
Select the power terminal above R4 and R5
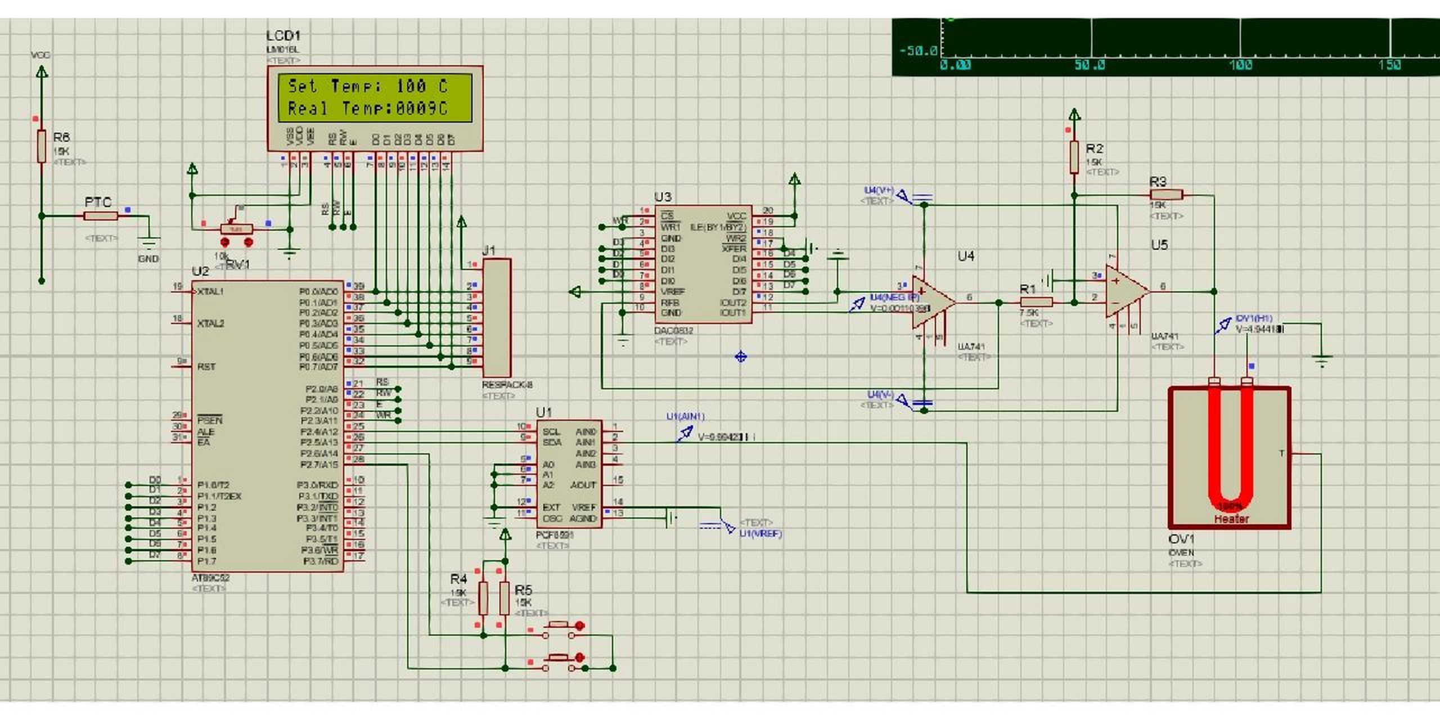pos(505,534)
